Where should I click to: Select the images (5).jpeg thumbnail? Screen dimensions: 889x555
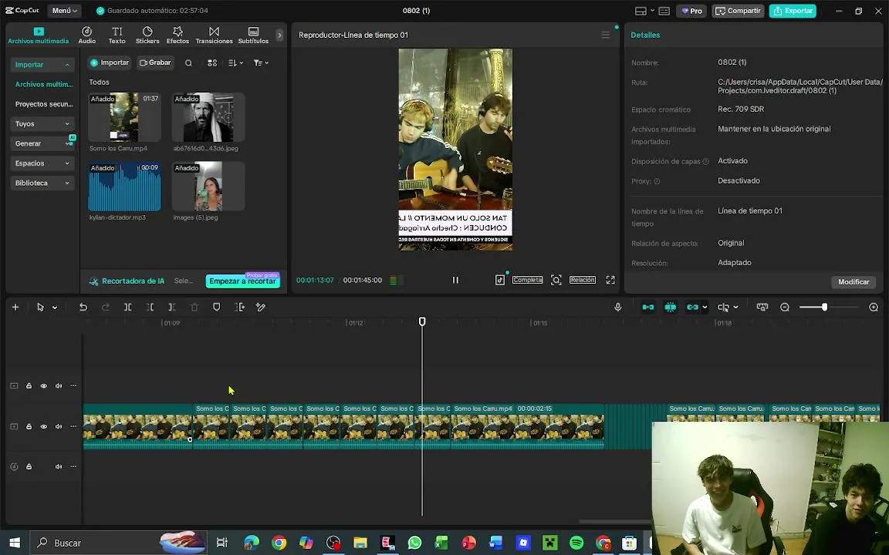coord(208,187)
